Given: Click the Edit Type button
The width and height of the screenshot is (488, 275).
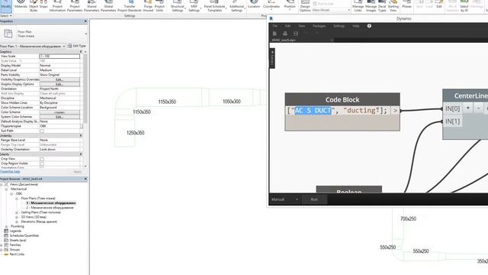Looking at the screenshot, I should click(76, 46).
